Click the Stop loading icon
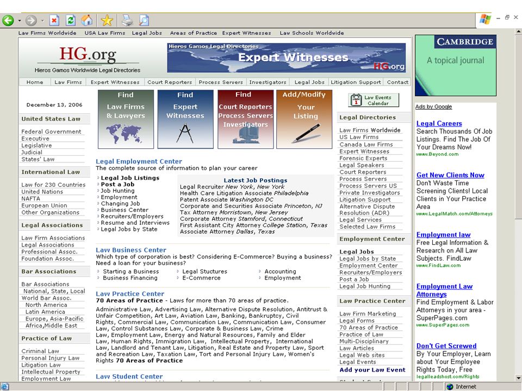The height and width of the screenshot is (391, 522). (54, 21)
